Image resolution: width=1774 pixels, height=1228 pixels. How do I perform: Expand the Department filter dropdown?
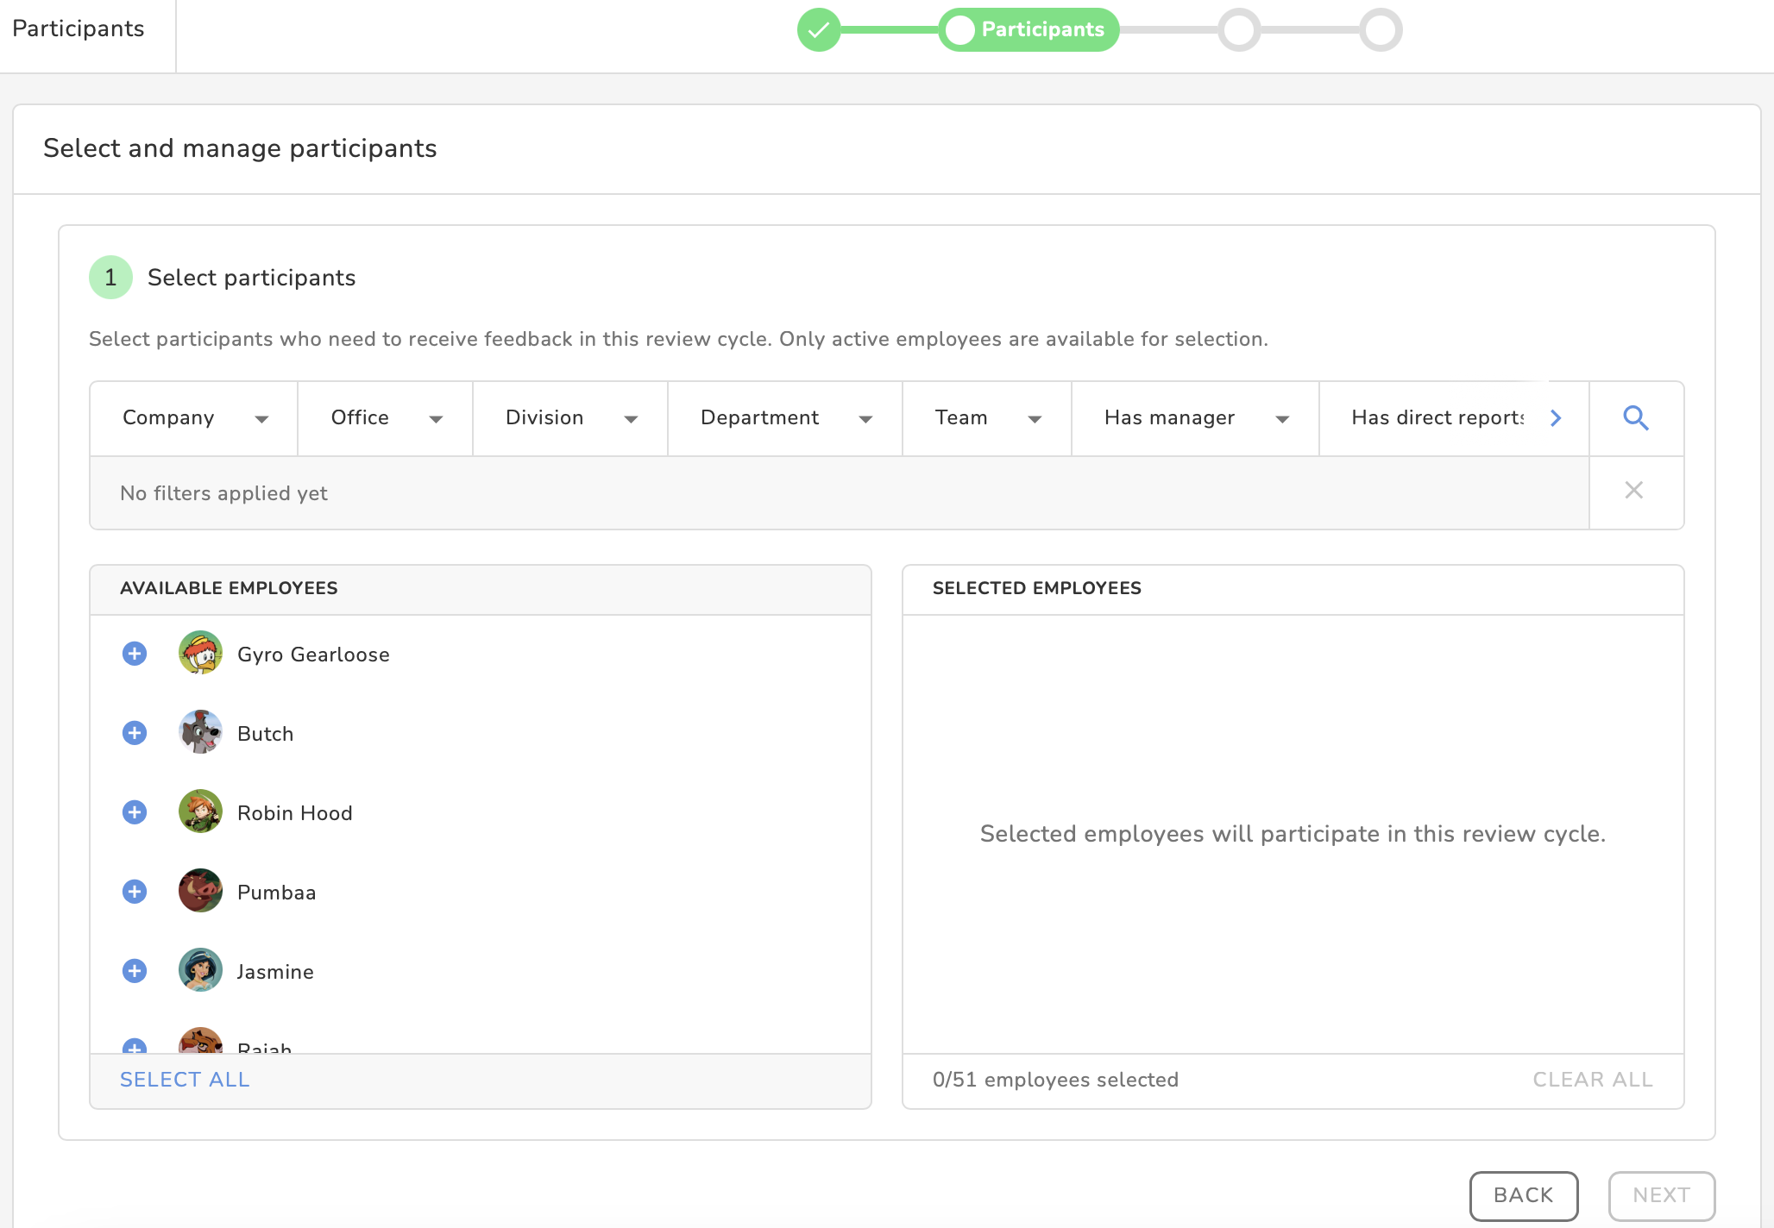coord(784,418)
